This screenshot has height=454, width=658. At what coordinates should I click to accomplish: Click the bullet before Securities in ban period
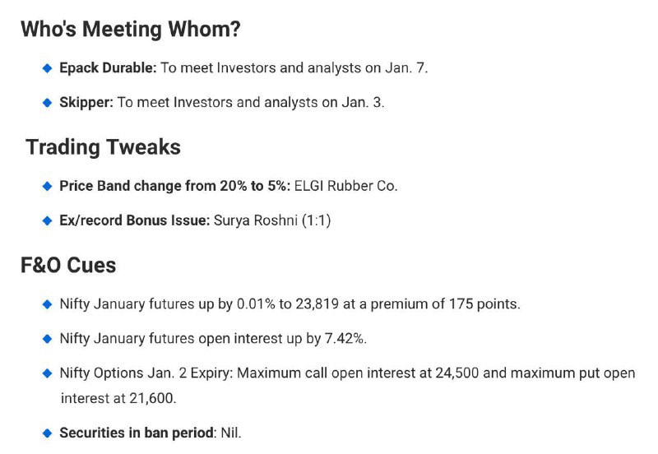[48, 433]
